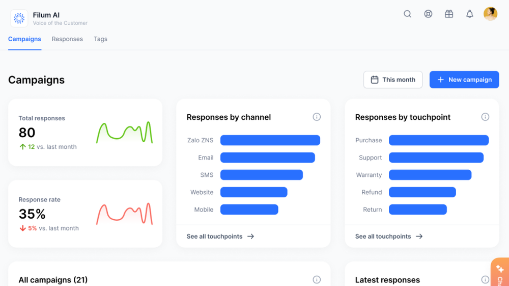509x286 pixels.
Task: Click the plus icon in New campaign
Action: [440, 80]
